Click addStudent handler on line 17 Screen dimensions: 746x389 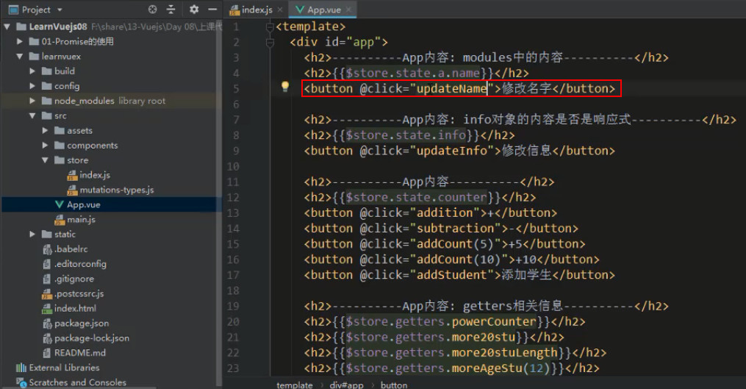coord(452,275)
